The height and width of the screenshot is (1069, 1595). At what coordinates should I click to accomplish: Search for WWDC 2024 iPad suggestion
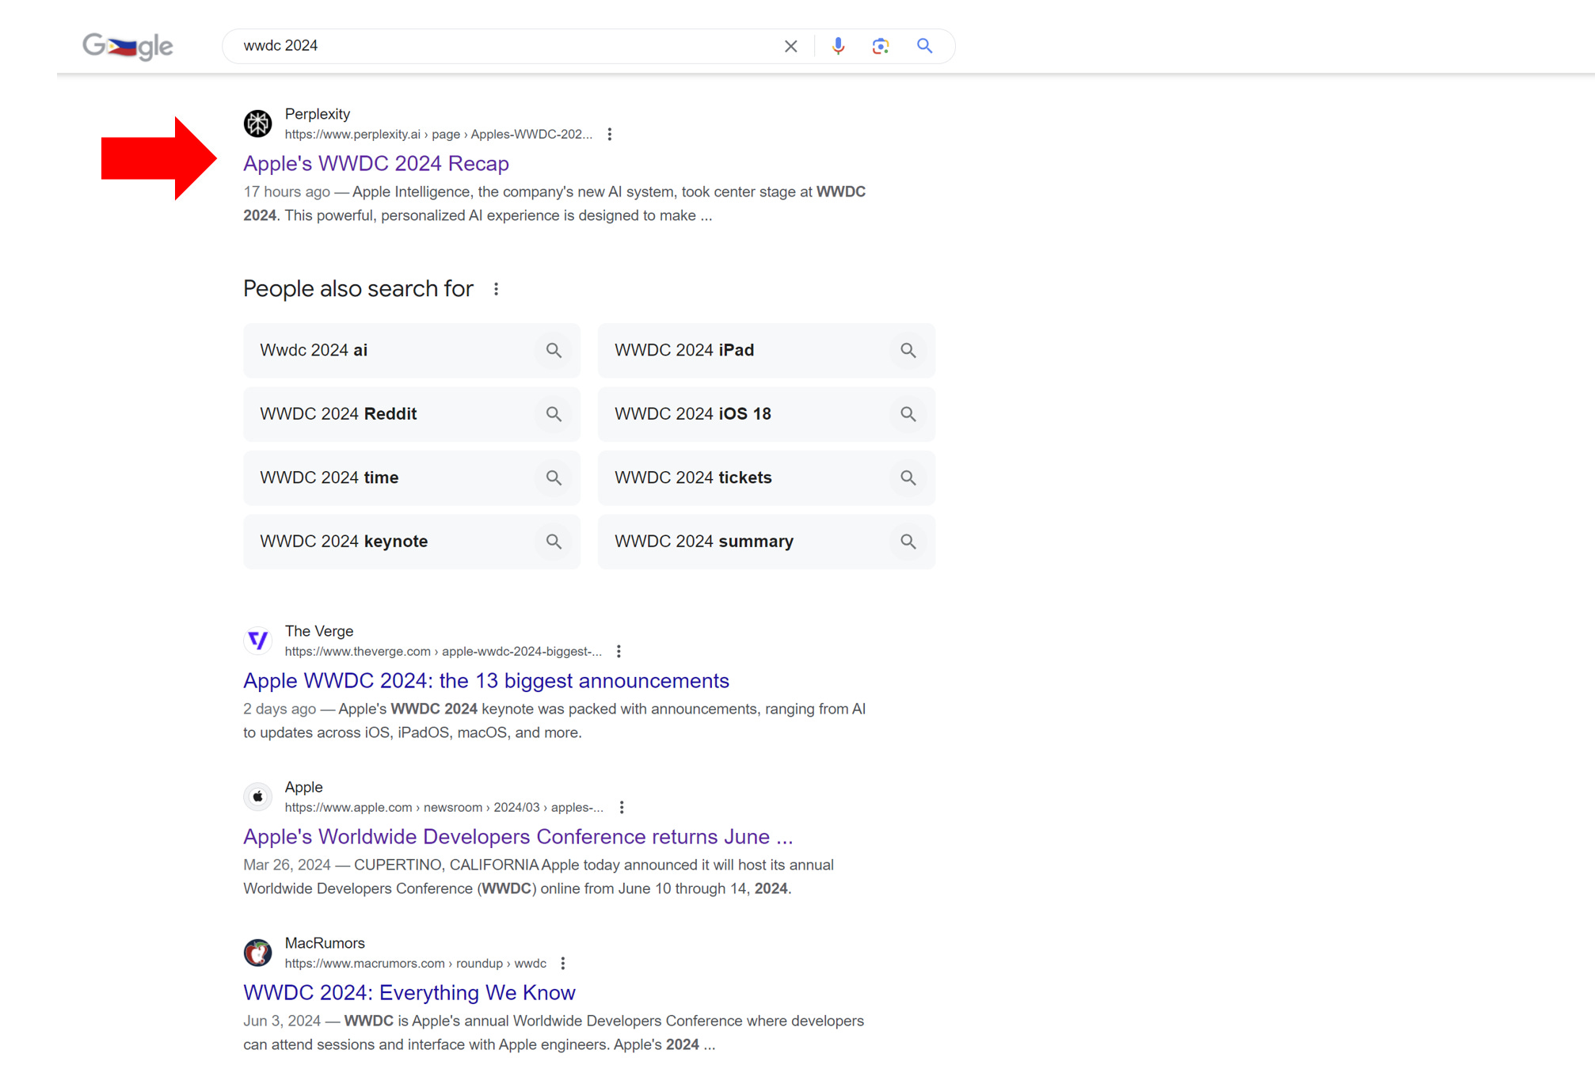pos(766,350)
